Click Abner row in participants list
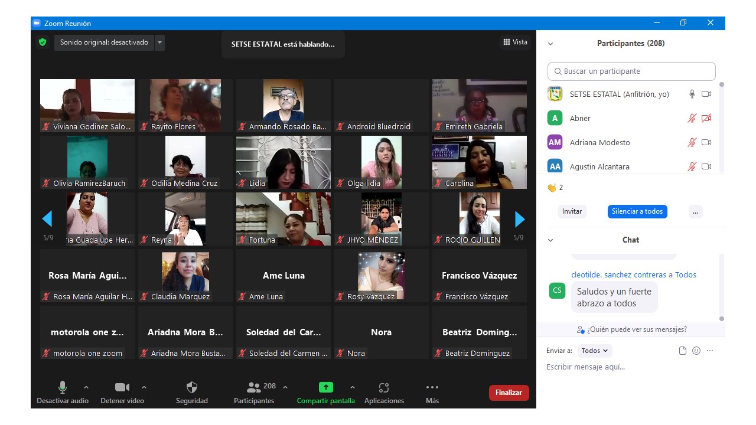Screen dimensions: 756x425 point(631,118)
